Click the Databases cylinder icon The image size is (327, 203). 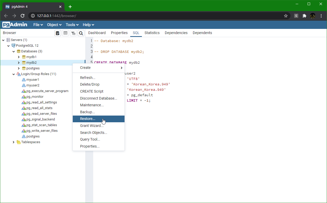pyautogui.click(x=19, y=51)
